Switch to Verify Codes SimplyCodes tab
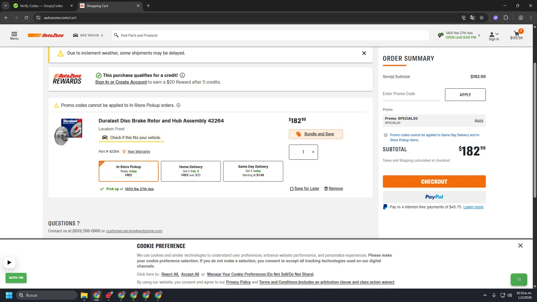Image resolution: width=537 pixels, height=302 pixels. point(42,6)
